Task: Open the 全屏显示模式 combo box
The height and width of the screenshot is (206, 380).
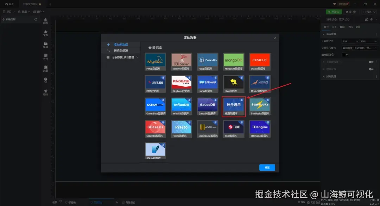Action: (359, 48)
